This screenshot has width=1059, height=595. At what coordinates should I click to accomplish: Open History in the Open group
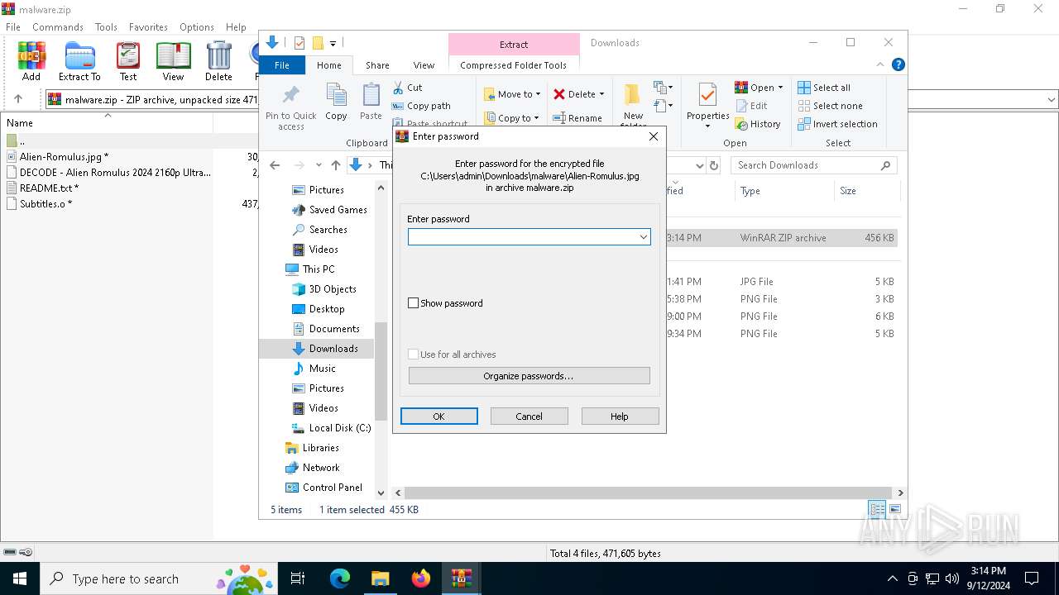tap(758, 124)
